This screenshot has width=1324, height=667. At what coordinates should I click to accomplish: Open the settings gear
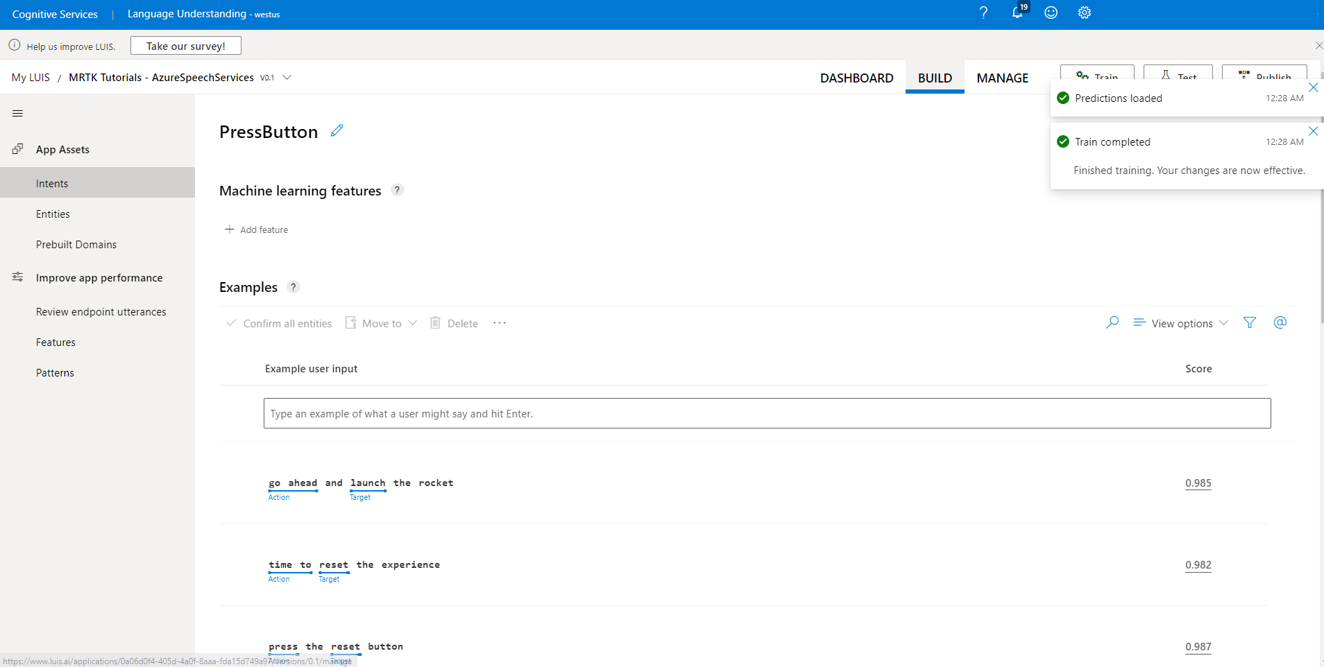click(1083, 12)
